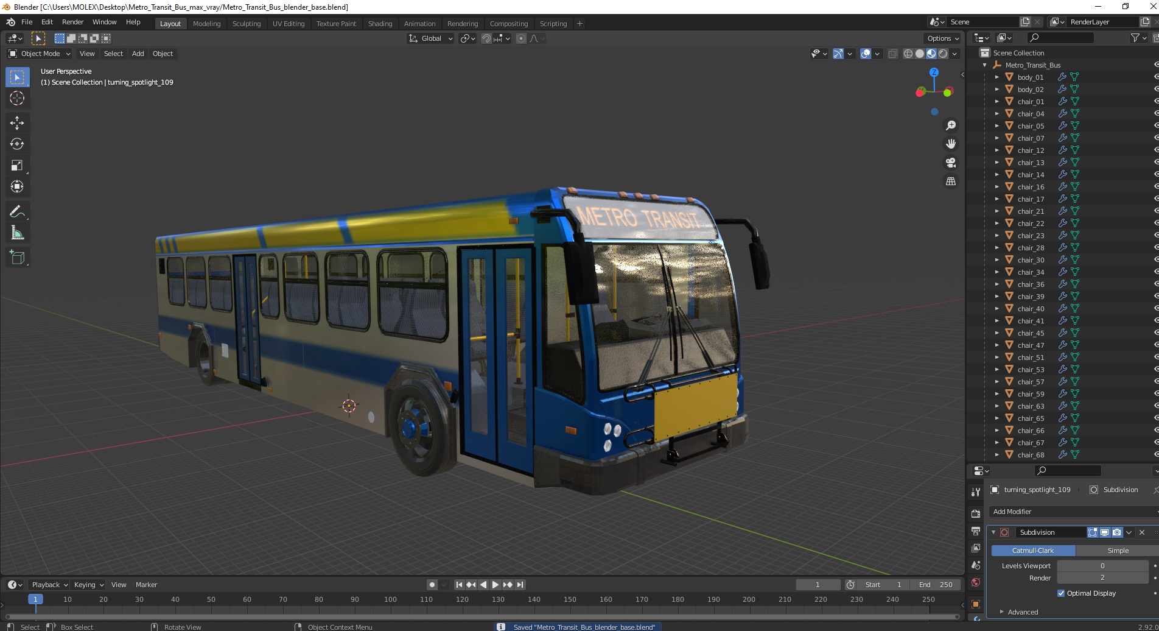Toggle the camera view icon
This screenshot has height=631, width=1159.
(950, 163)
